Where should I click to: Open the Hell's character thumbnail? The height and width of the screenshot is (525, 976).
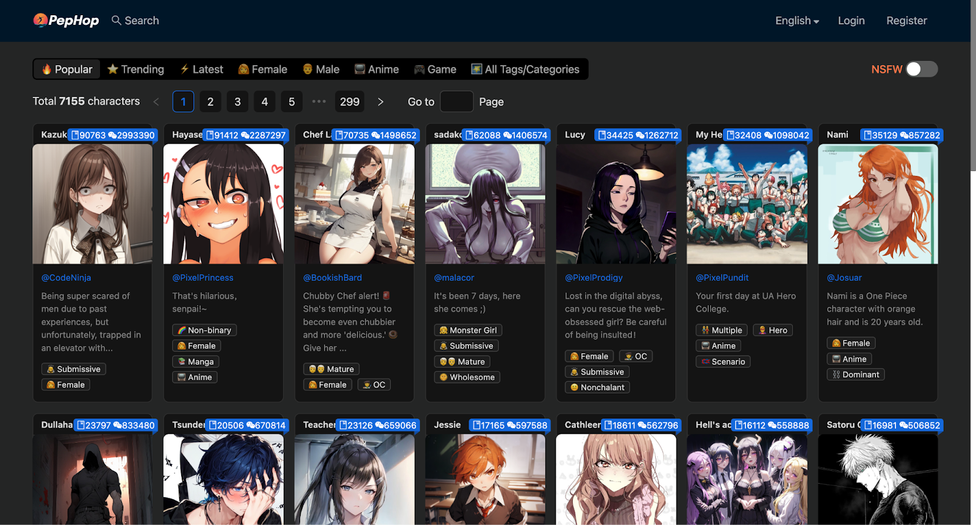pos(747,479)
